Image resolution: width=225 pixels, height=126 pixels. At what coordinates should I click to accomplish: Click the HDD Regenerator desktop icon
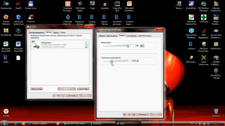tap(204, 33)
